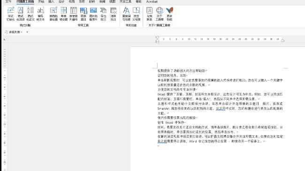Click the contact me icon
The image size is (305, 171).
point(149,14)
